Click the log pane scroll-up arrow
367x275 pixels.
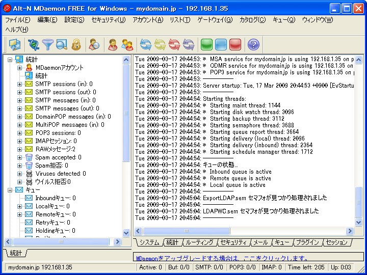[x=358, y=60]
